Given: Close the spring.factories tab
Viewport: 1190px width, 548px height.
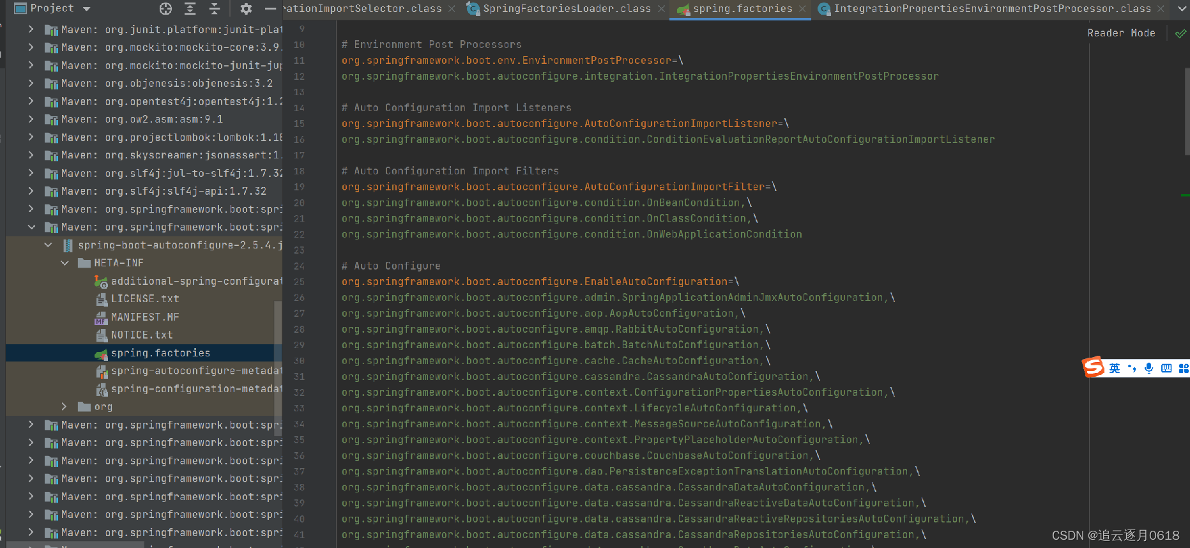Looking at the screenshot, I should click(x=802, y=9).
